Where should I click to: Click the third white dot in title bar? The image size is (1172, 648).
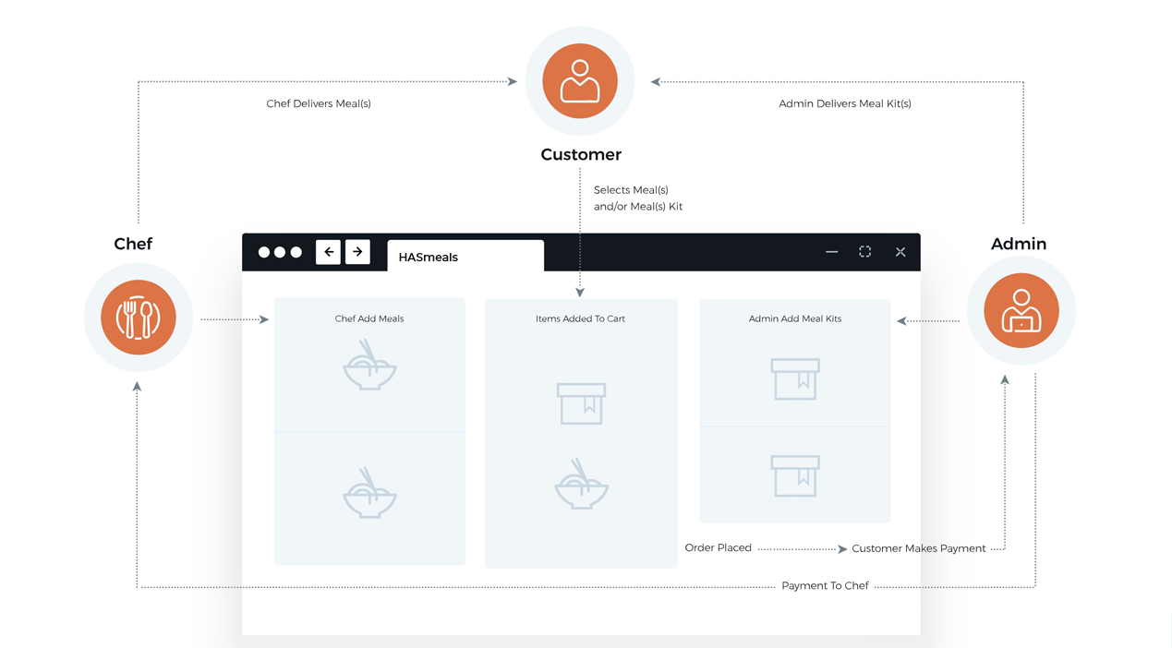click(296, 252)
